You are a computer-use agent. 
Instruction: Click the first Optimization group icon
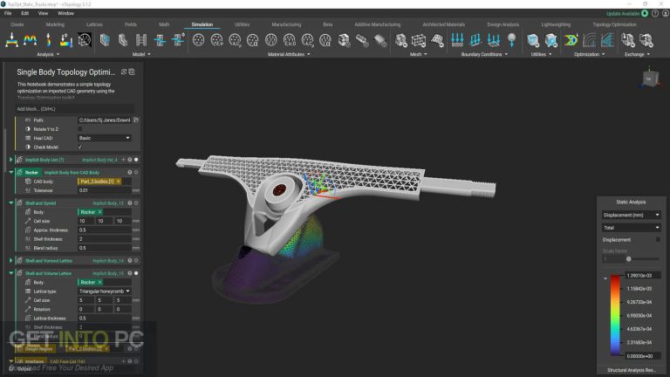[571, 40]
